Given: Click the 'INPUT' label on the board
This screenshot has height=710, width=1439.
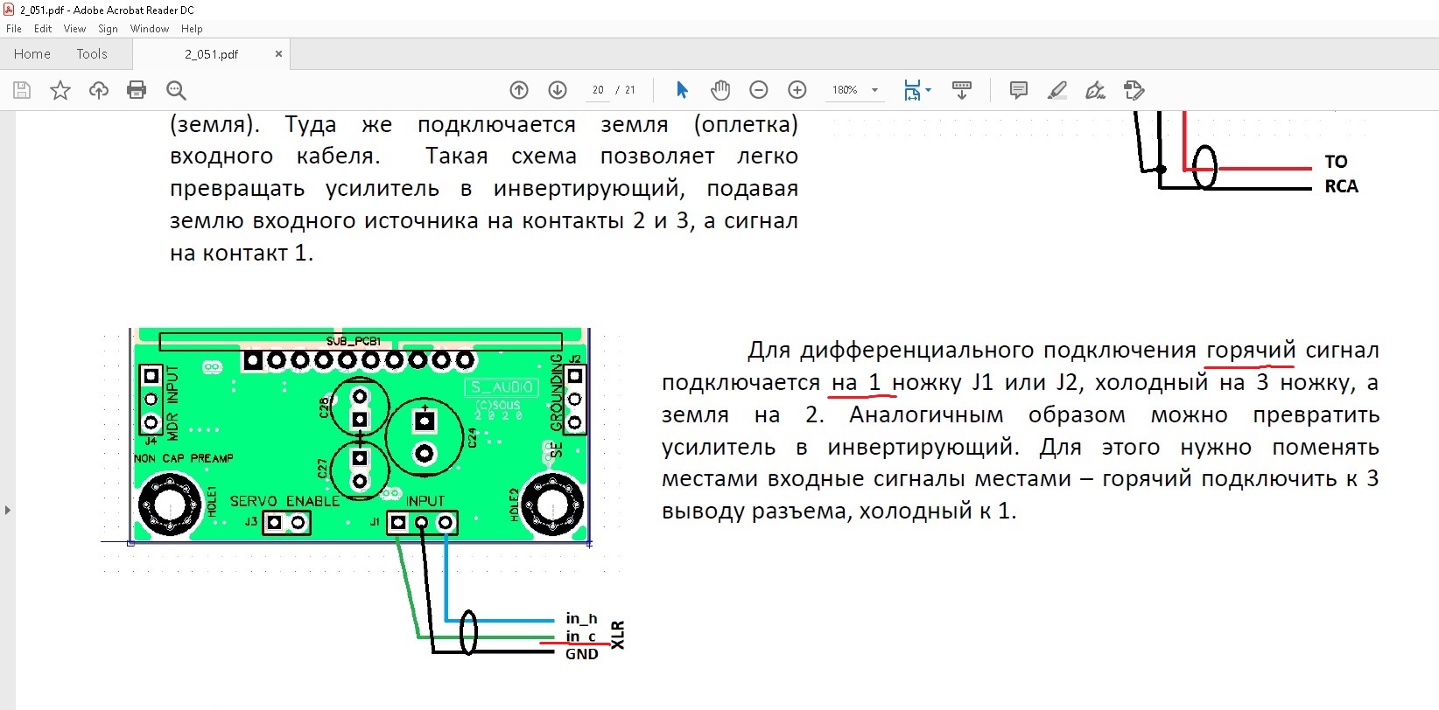Looking at the screenshot, I should click(x=425, y=501).
